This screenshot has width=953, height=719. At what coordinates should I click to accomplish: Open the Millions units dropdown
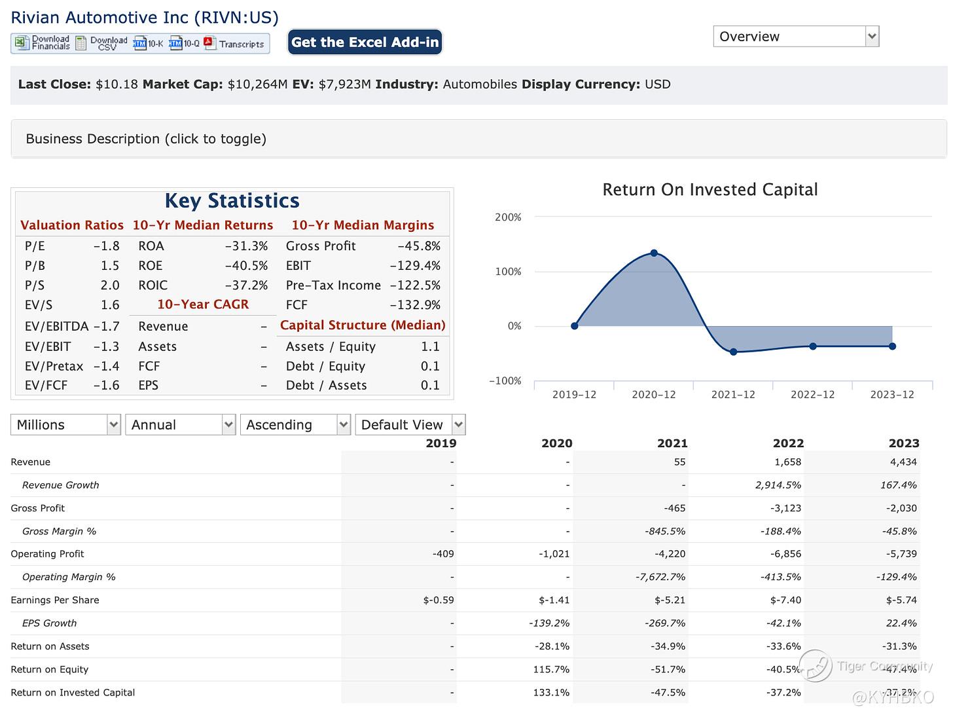point(65,425)
